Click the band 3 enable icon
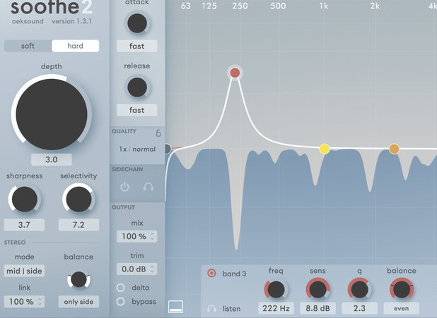This screenshot has width=437, height=318. click(211, 273)
